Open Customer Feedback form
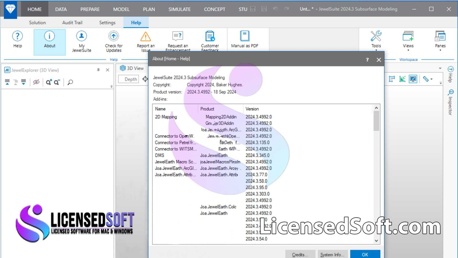458x258 pixels. (x=210, y=41)
